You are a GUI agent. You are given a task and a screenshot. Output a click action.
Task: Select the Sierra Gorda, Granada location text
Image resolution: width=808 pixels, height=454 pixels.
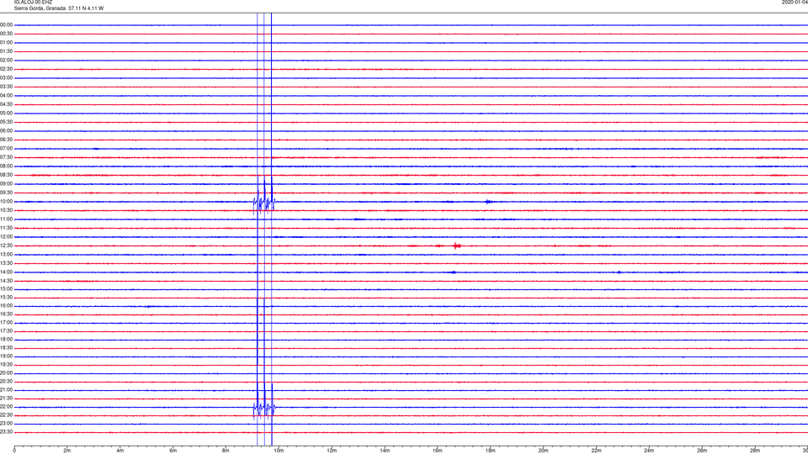pos(40,8)
